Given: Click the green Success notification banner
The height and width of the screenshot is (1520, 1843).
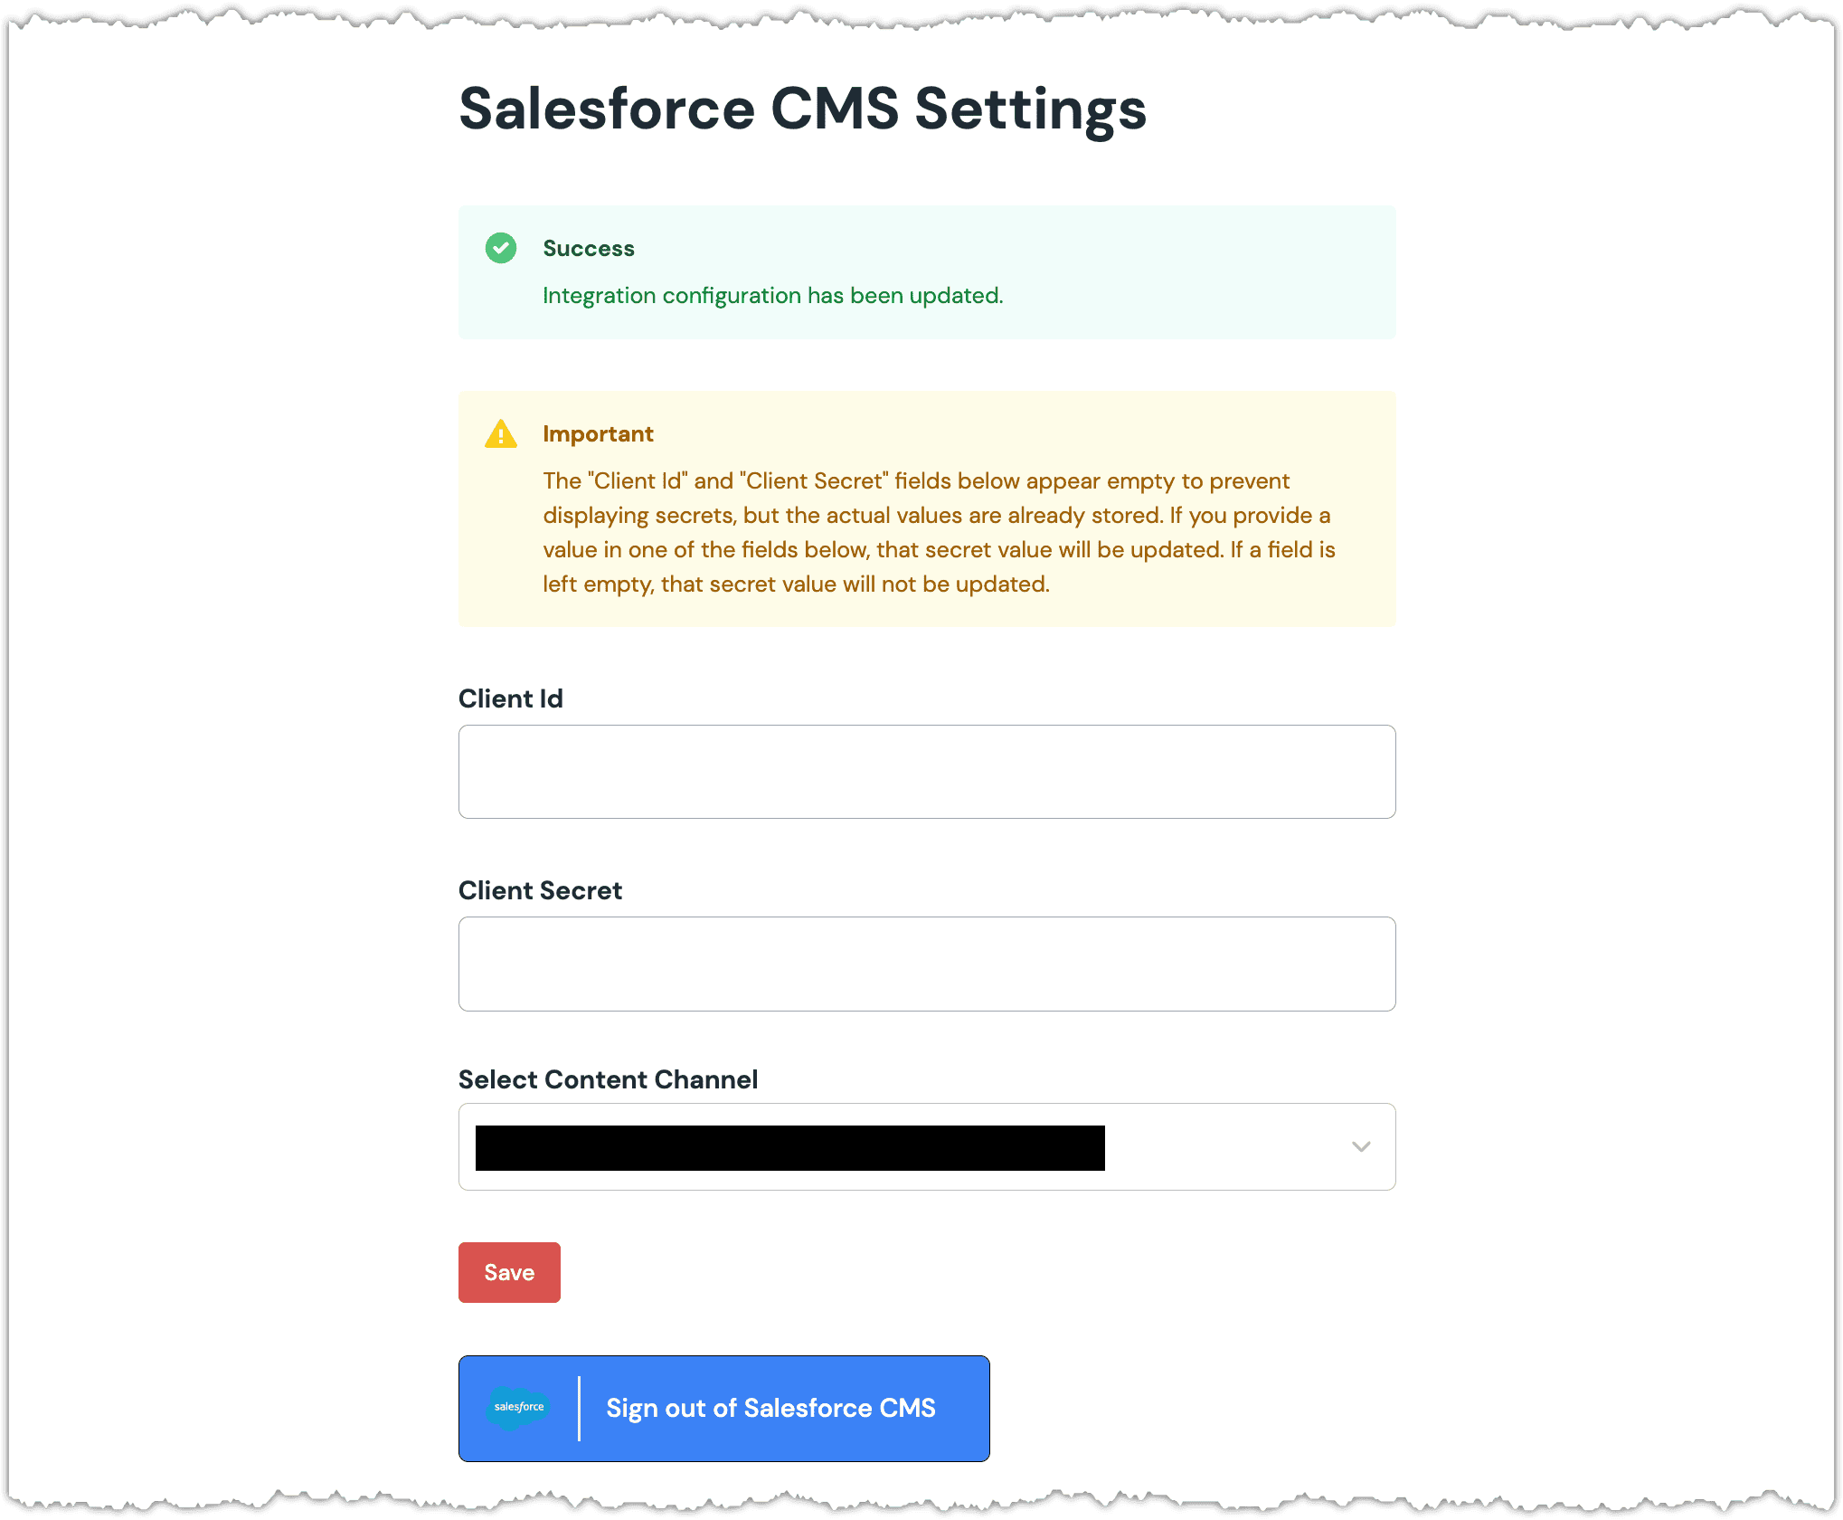Looking at the screenshot, I should point(927,272).
